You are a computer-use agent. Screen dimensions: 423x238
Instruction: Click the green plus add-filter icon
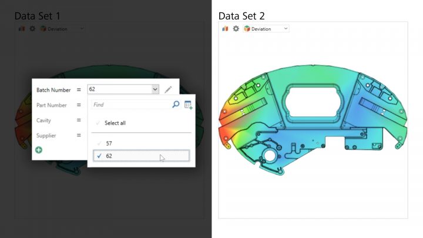39,150
